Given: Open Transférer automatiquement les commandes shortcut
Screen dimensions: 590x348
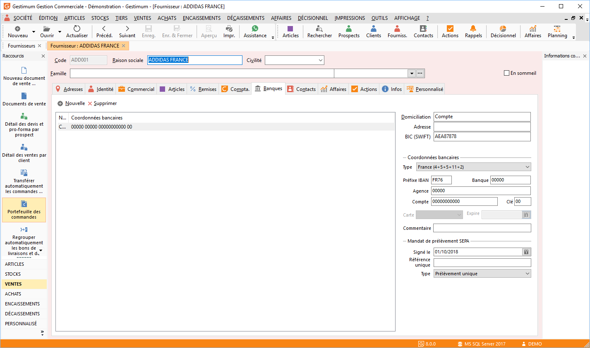Looking at the screenshot, I should pyautogui.click(x=24, y=181).
